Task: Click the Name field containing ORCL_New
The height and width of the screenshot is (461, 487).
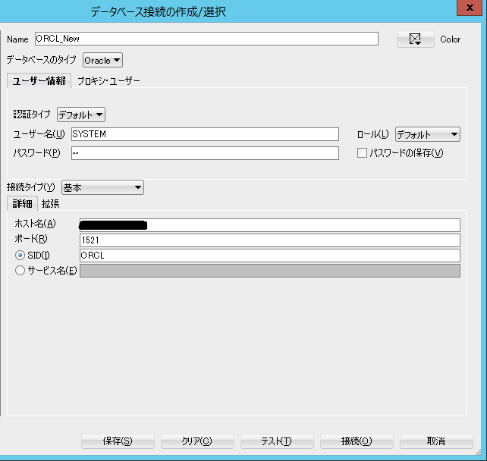Action: pyautogui.click(x=206, y=39)
